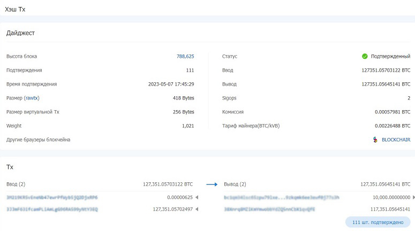The width and height of the screenshot is (415, 231).
Task: Open BLOCKCHAIR explorer link
Action: pyautogui.click(x=396, y=140)
